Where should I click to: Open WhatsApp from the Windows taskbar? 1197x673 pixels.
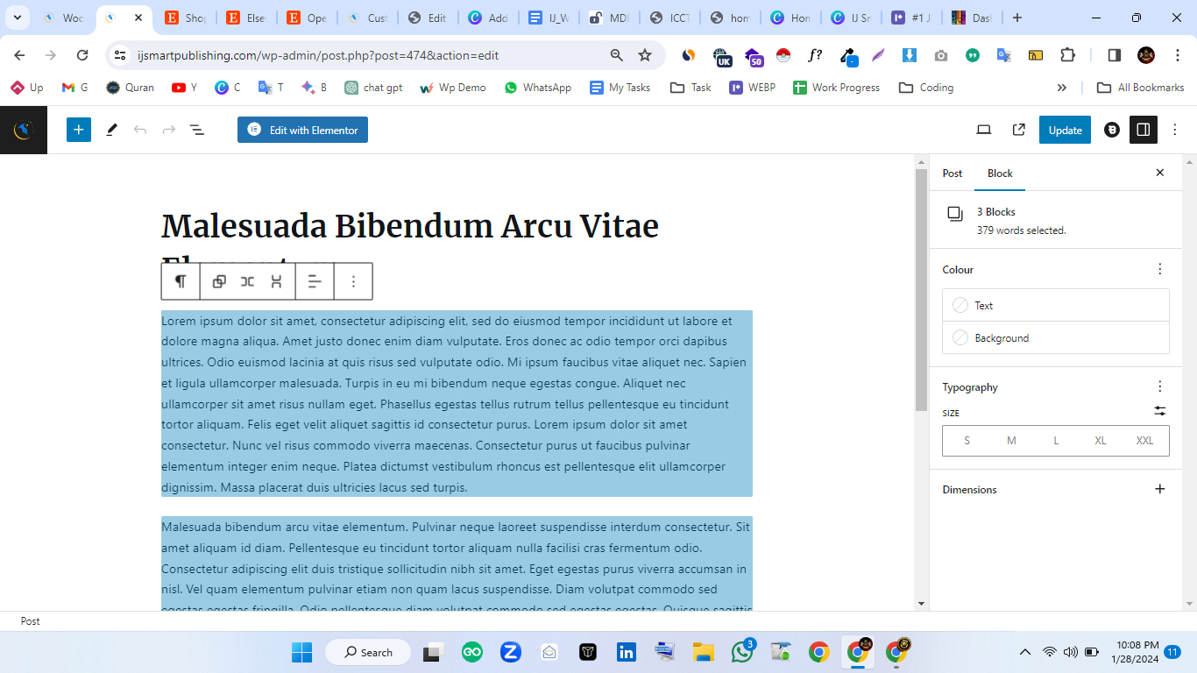pos(742,652)
